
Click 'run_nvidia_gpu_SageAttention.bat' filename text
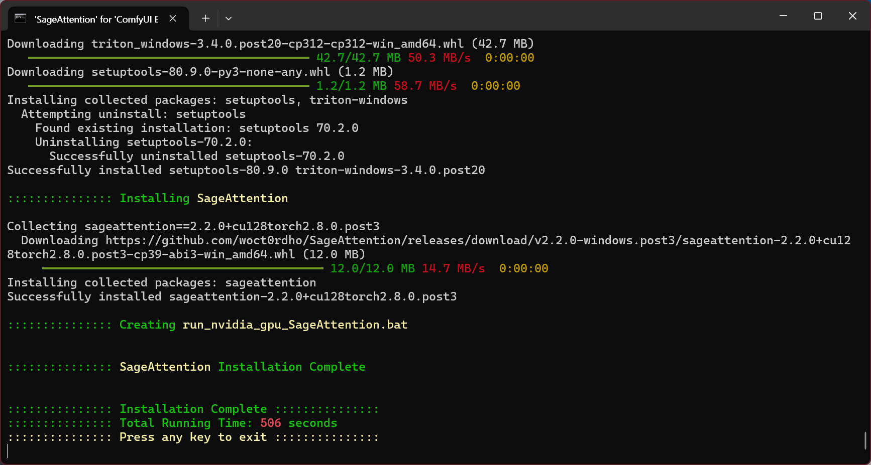[x=295, y=325]
